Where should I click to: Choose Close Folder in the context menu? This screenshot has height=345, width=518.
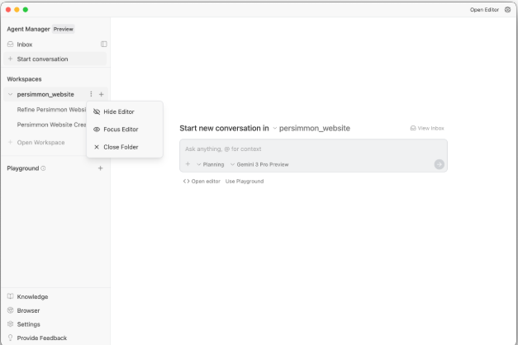(x=120, y=147)
